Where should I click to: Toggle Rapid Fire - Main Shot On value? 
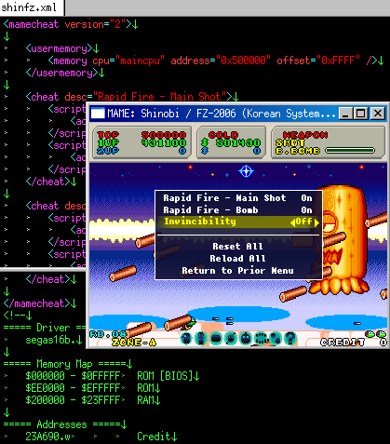306,198
